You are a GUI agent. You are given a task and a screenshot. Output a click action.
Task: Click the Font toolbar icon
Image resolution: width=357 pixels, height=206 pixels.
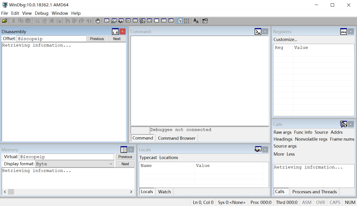click(x=196, y=21)
